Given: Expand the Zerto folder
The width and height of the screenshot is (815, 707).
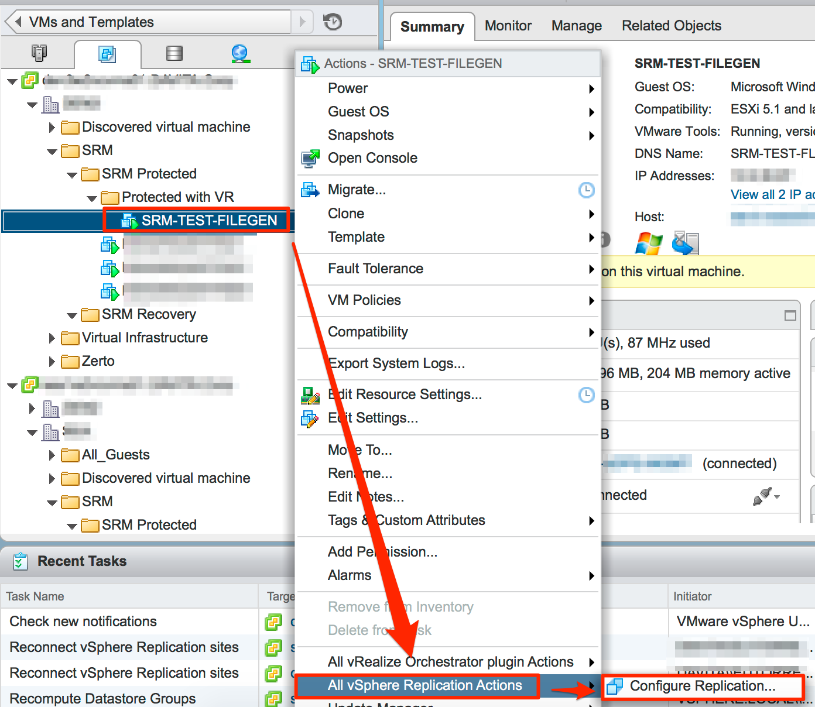Looking at the screenshot, I should (50, 361).
